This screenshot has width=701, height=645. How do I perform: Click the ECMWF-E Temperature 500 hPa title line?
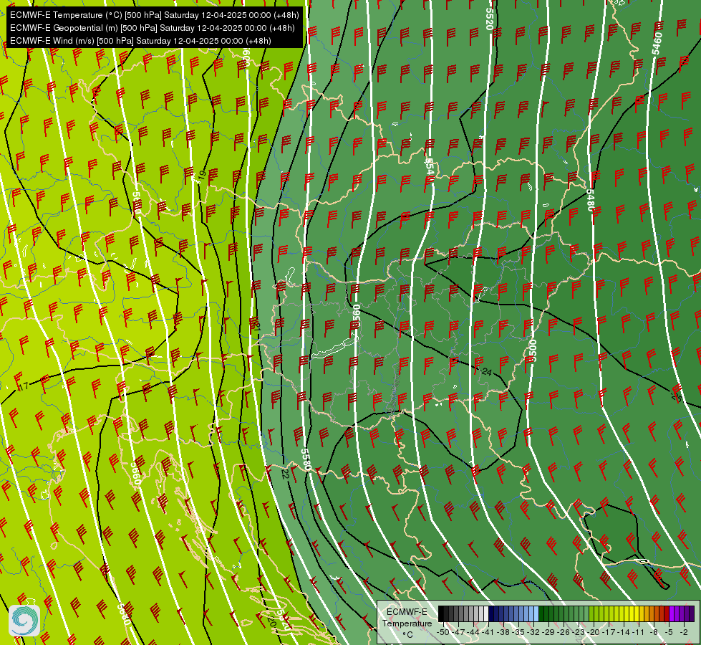coord(154,15)
